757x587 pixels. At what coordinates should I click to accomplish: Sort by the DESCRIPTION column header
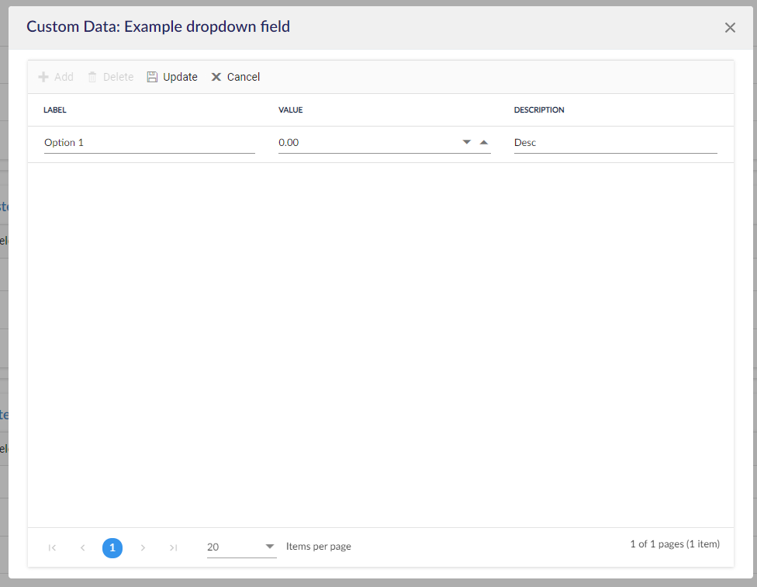click(539, 110)
